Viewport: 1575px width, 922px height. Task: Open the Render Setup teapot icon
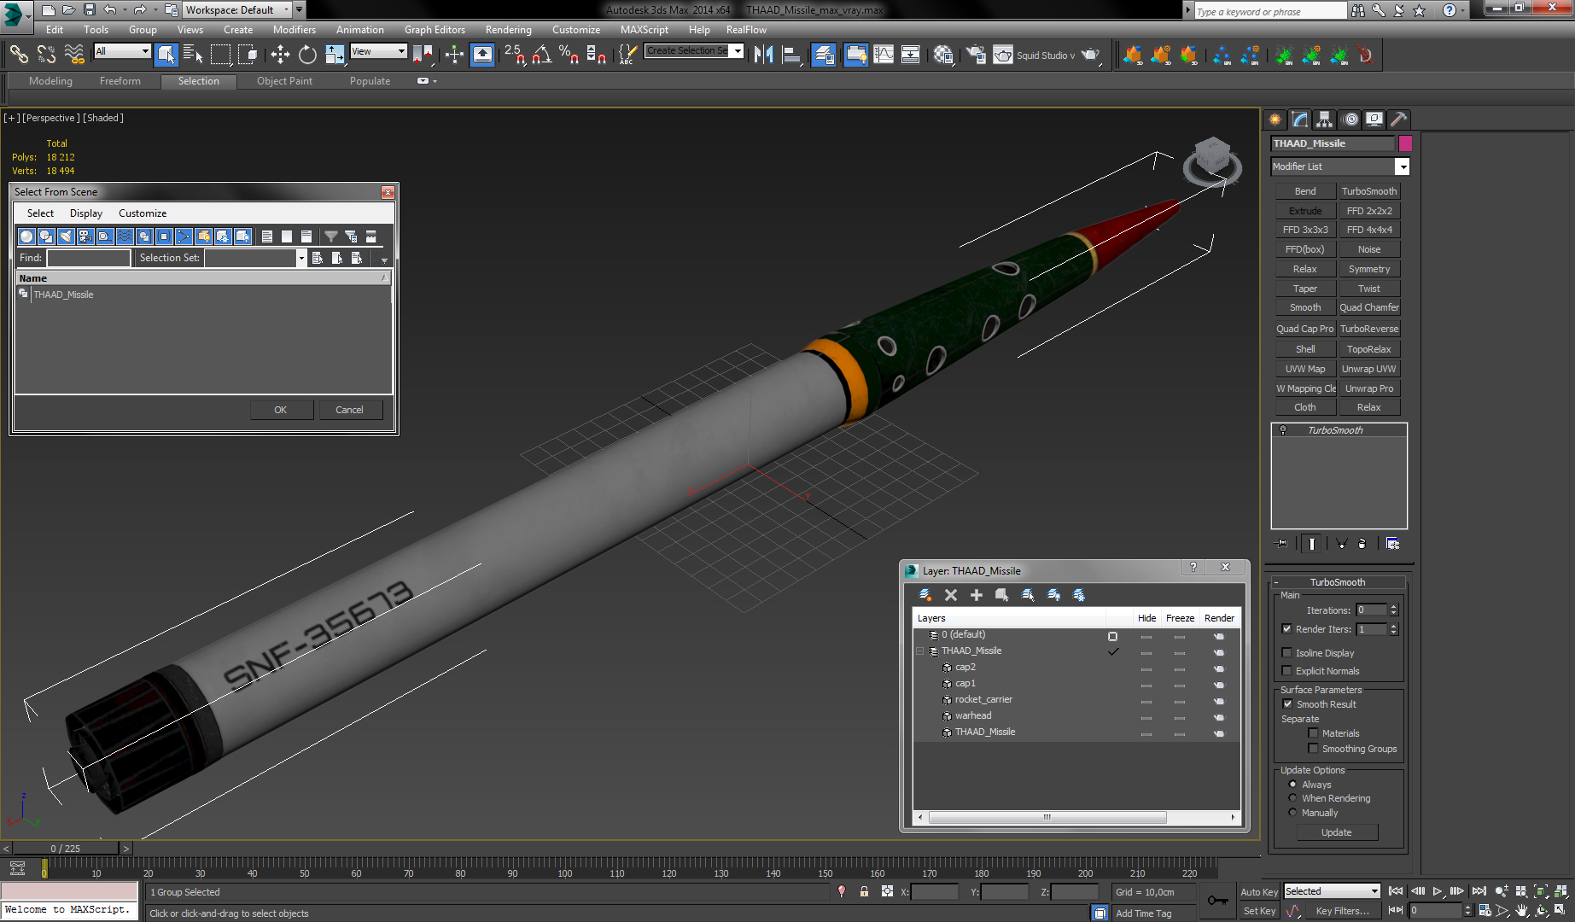tap(975, 55)
